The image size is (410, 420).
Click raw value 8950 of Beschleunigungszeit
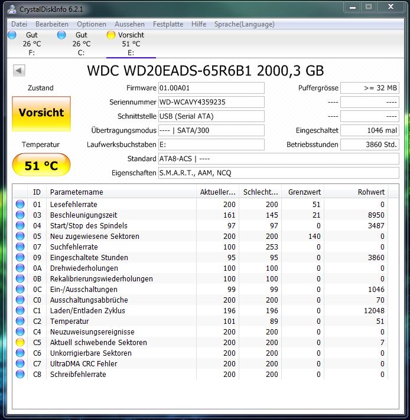376,215
